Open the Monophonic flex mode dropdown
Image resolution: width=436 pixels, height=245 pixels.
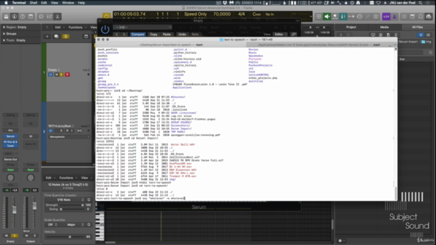coord(69,137)
